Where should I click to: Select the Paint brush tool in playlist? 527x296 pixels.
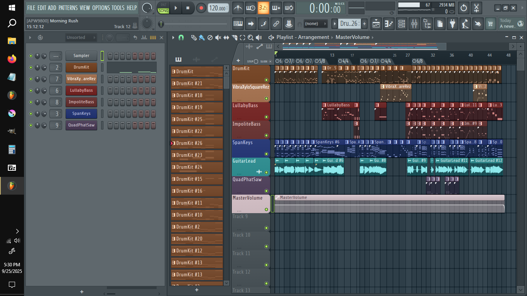click(x=201, y=37)
